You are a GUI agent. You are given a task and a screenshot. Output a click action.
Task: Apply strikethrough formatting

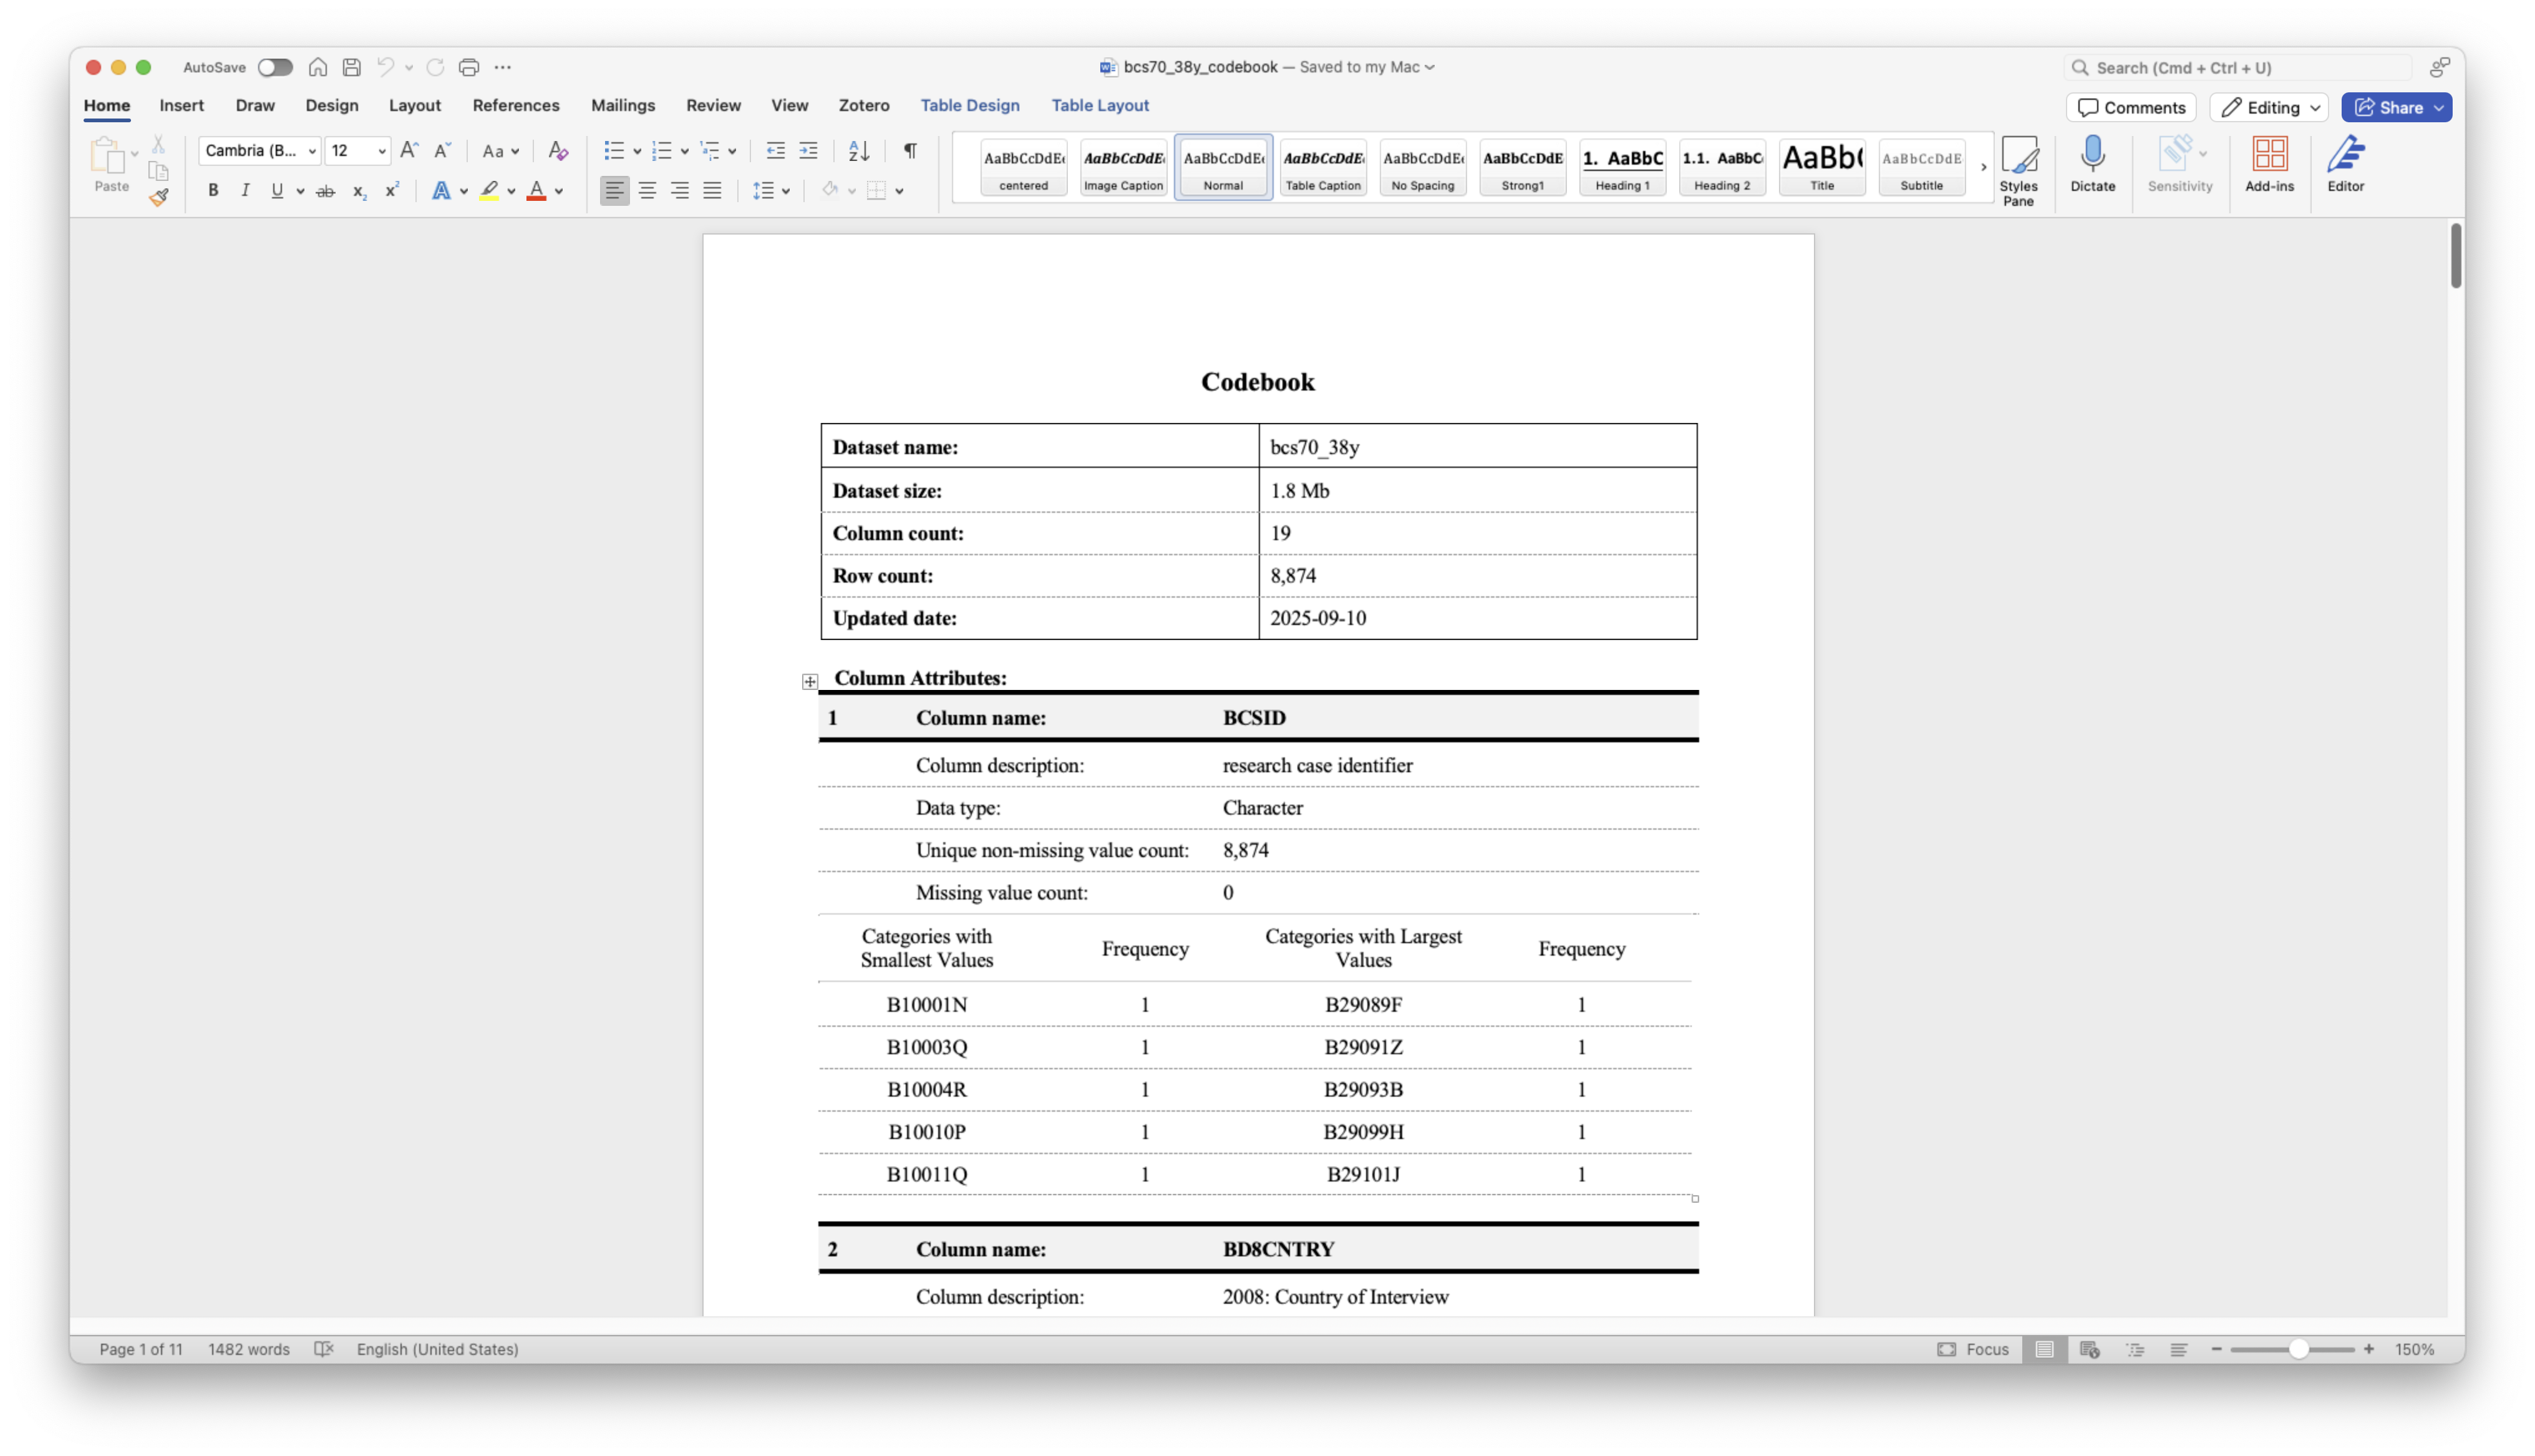point(325,191)
